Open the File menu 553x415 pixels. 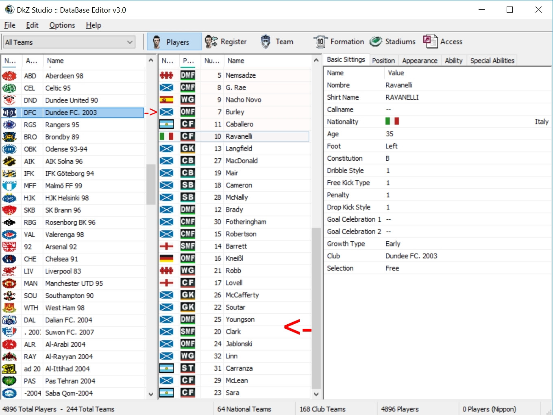pos(10,25)
